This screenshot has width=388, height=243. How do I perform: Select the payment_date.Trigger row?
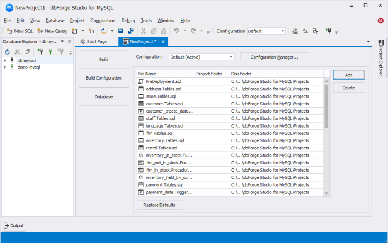(230, 192)
